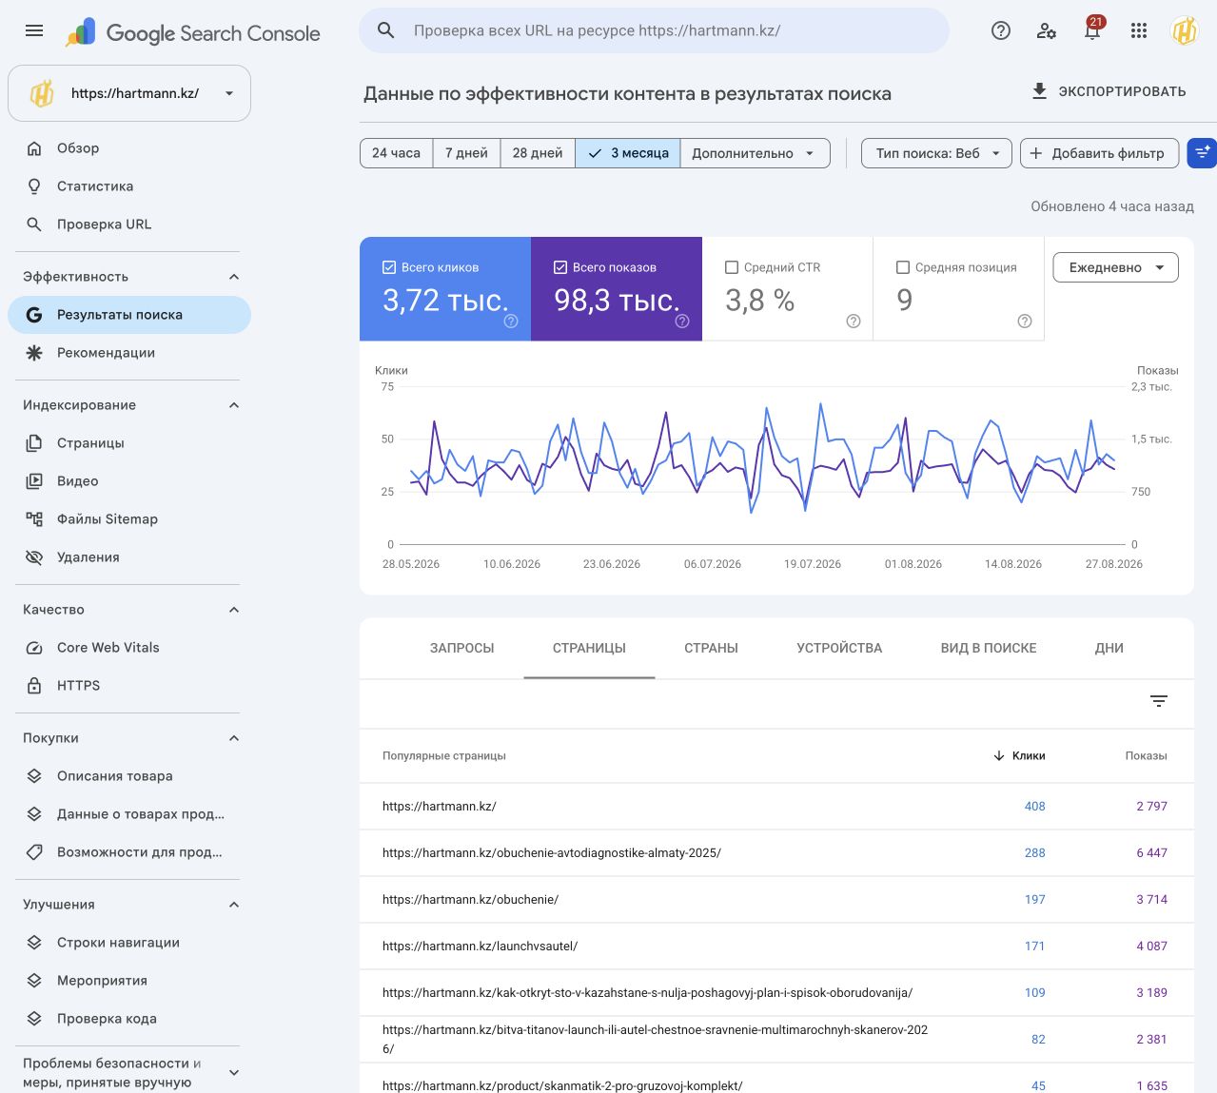Click help icon on Всего кликов card

point(511,322)
